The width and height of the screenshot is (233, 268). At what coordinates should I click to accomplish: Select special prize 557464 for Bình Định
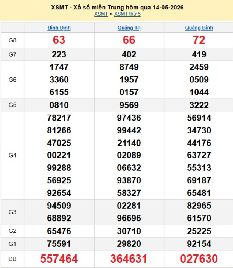click(x=59, y=259)
